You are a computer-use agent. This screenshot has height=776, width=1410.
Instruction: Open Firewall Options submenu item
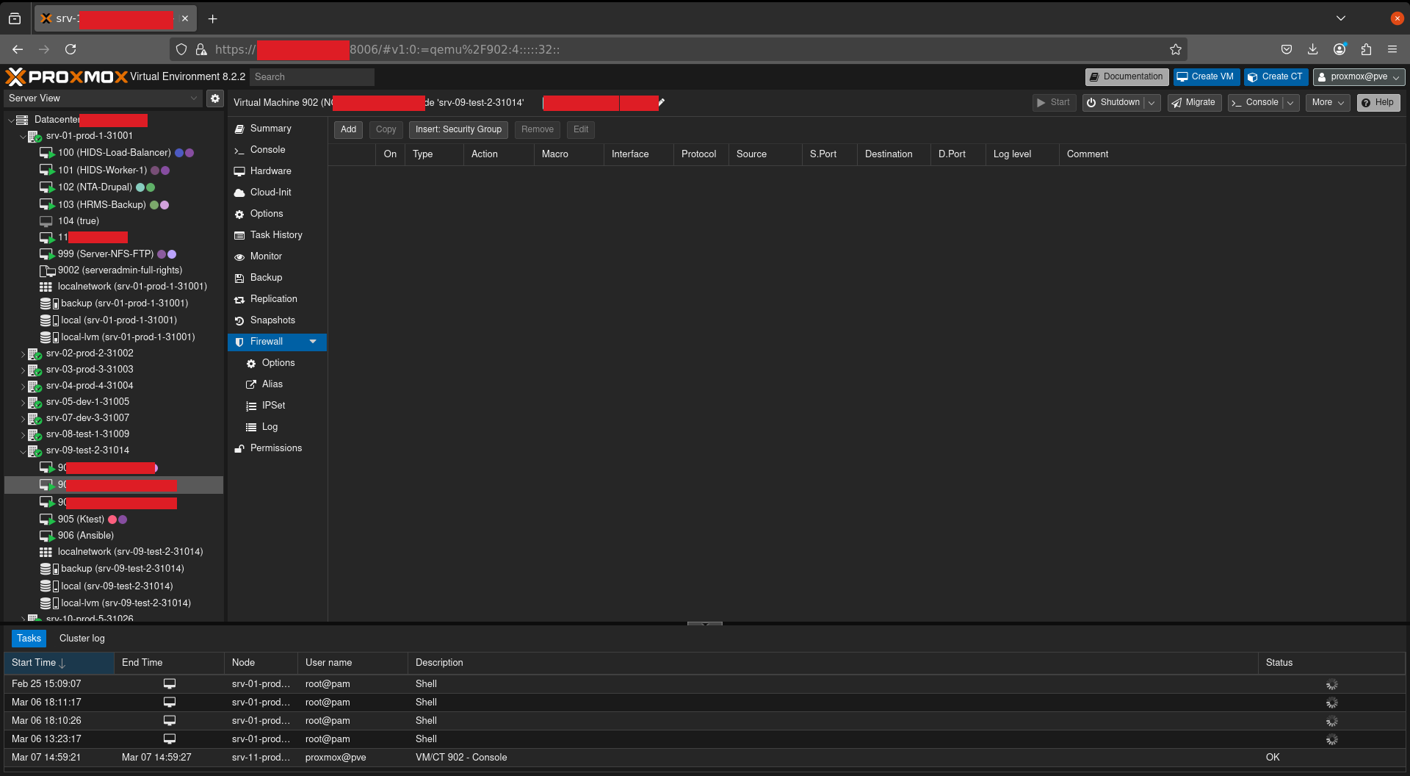[278, 363]
